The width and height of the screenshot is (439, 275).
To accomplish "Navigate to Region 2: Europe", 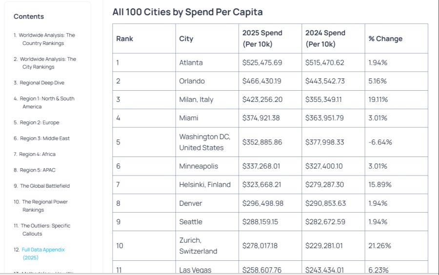I will 40,122.
